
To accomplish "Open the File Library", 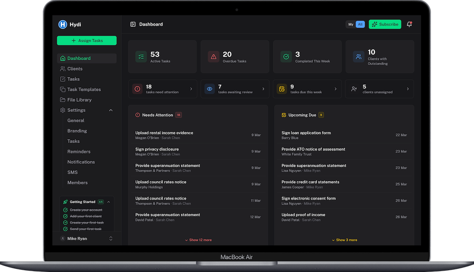I will tap(63, 100).
